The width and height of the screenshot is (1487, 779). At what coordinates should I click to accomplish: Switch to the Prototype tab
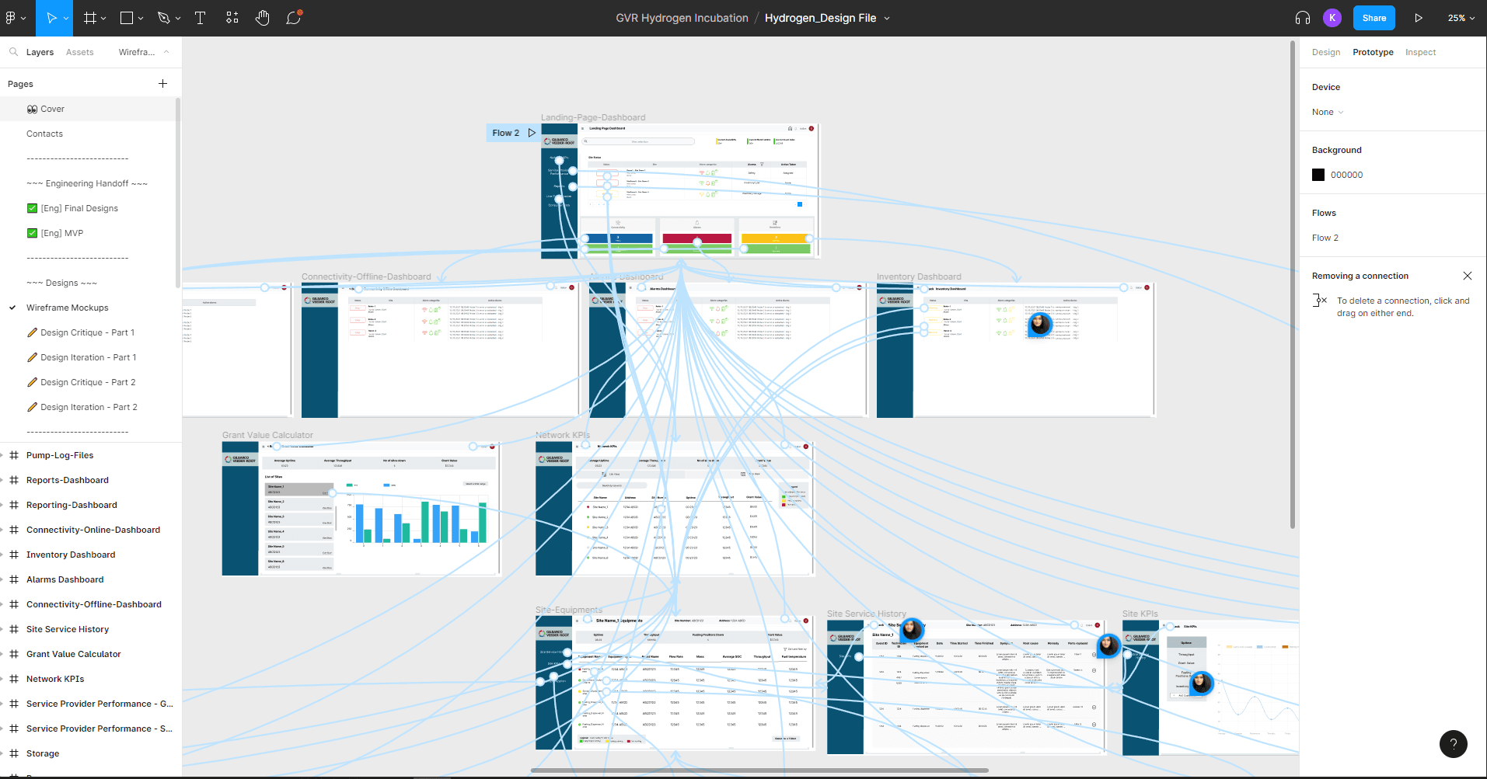[x=1373, y=52]
